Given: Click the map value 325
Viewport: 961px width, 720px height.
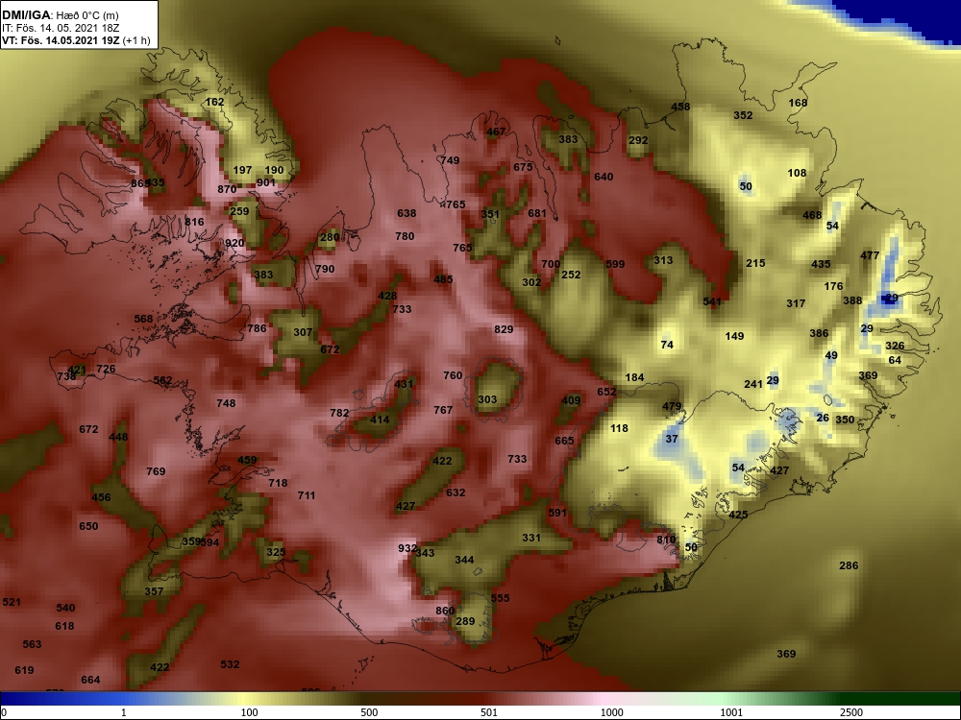Looking at the screenshot, I should click(x=276, y=552).
